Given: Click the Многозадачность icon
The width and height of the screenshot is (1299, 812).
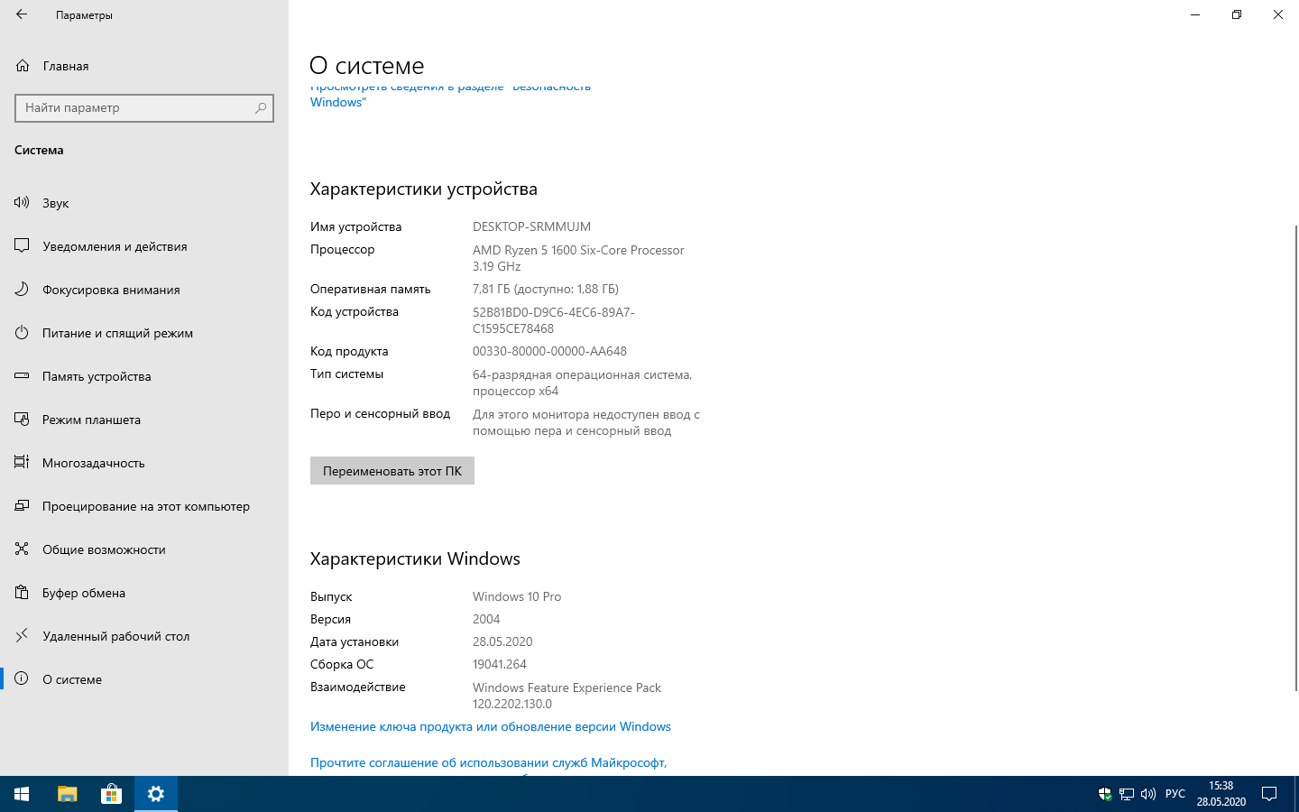Looking at the screenshot, I should (x=22, y=463).
